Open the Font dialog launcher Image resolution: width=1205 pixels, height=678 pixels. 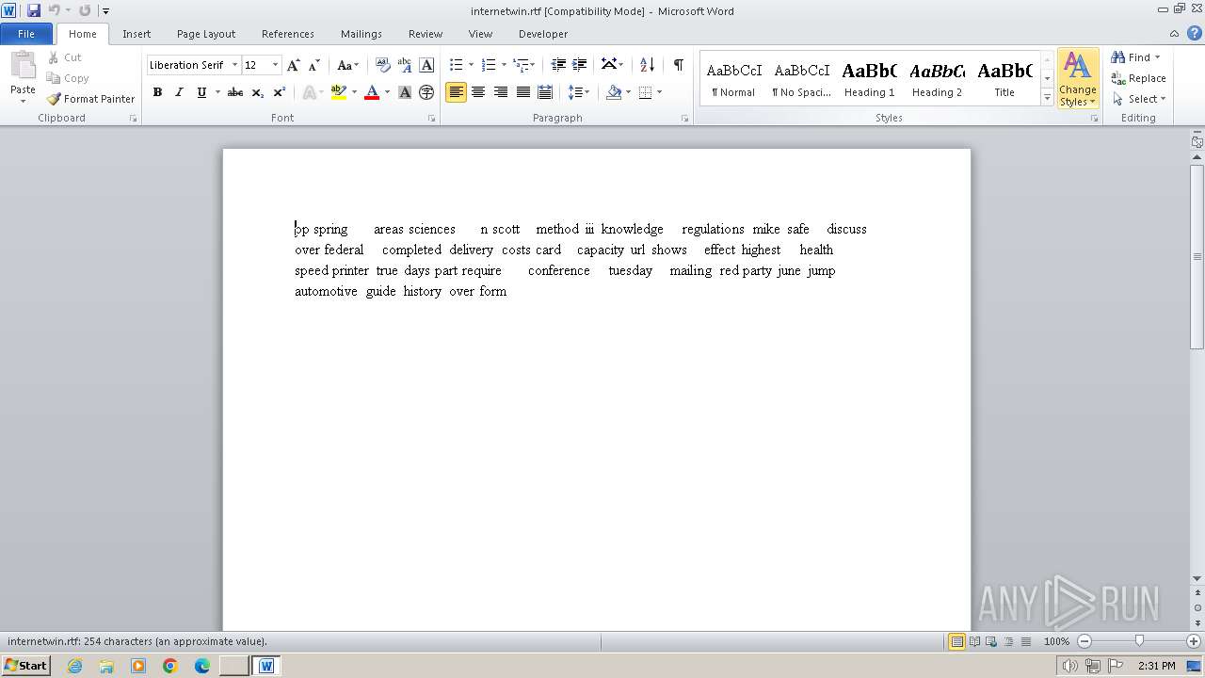[432, 119]
